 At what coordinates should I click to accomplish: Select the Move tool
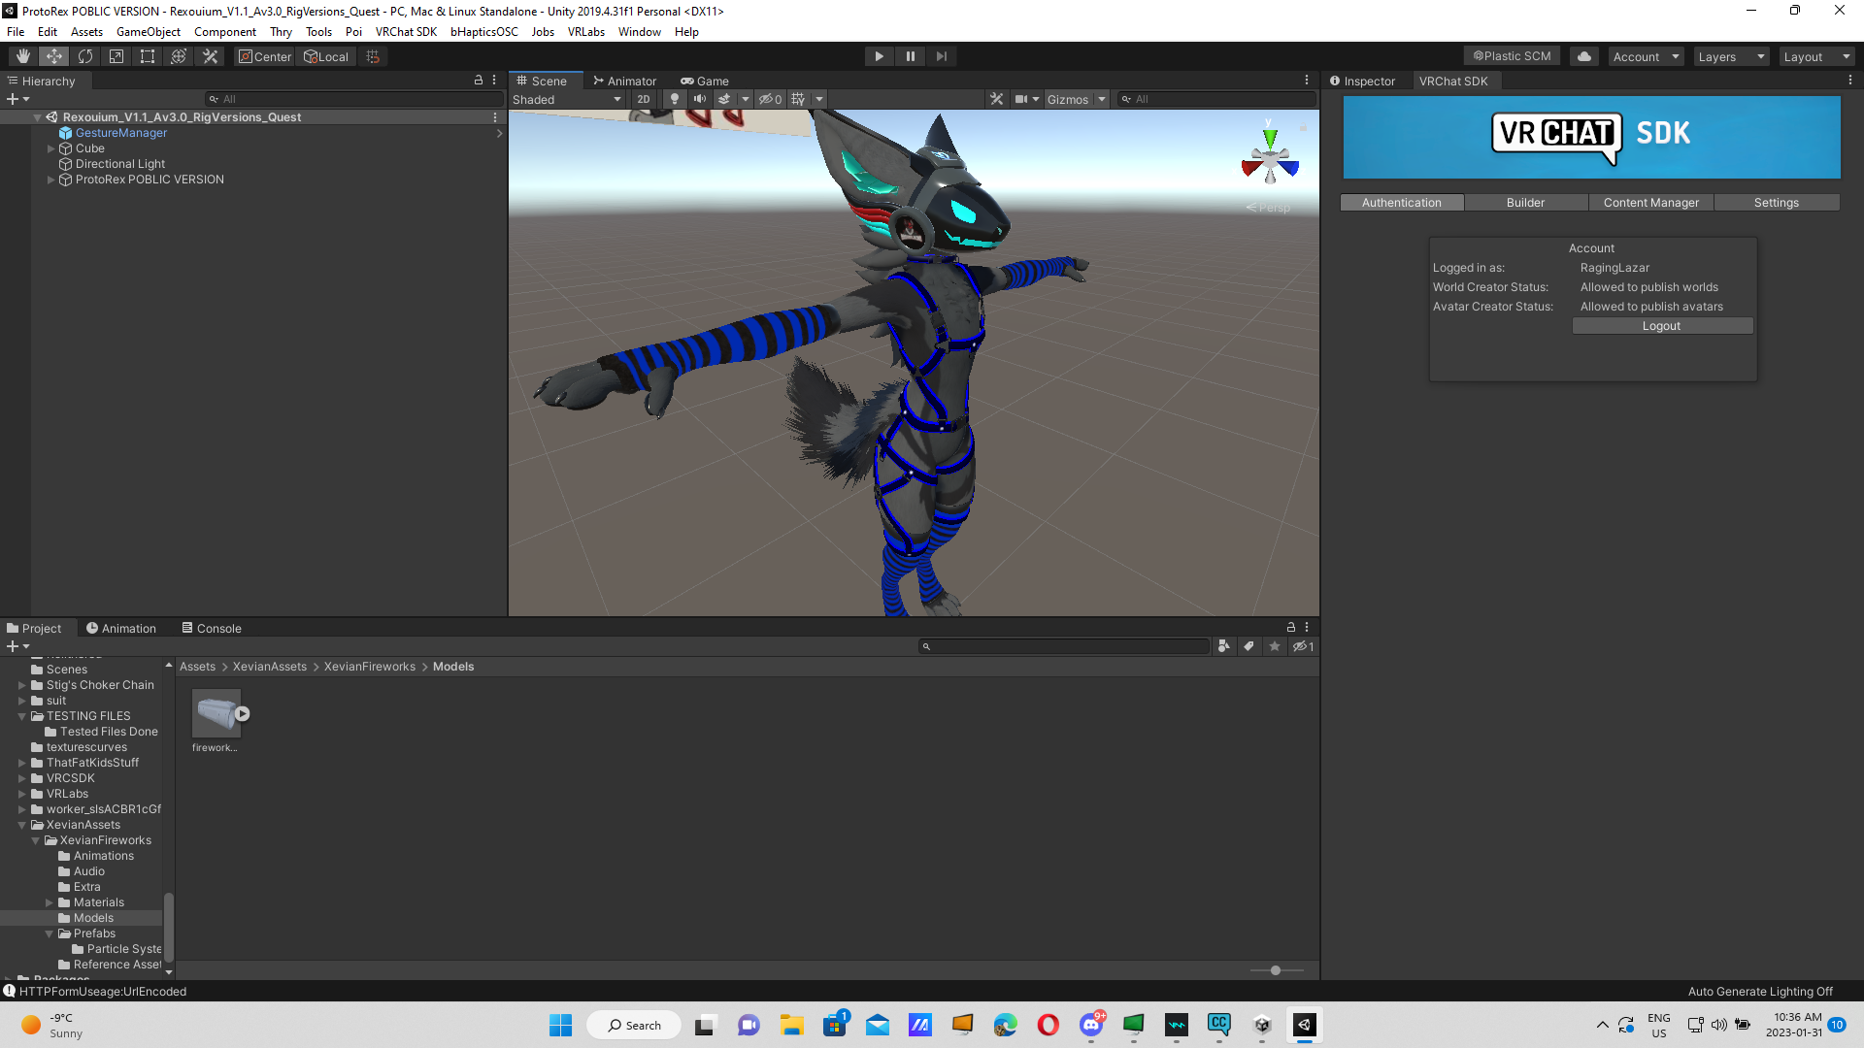click(54, 56)
